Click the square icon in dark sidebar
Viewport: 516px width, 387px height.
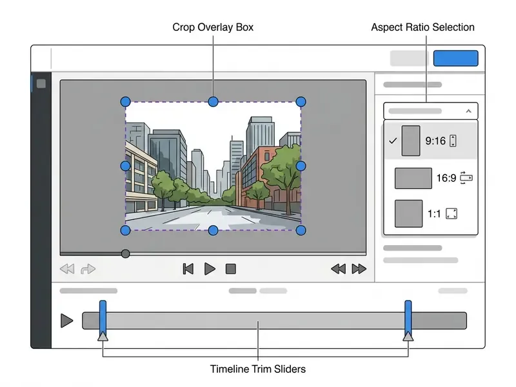(x=41, y=84)
